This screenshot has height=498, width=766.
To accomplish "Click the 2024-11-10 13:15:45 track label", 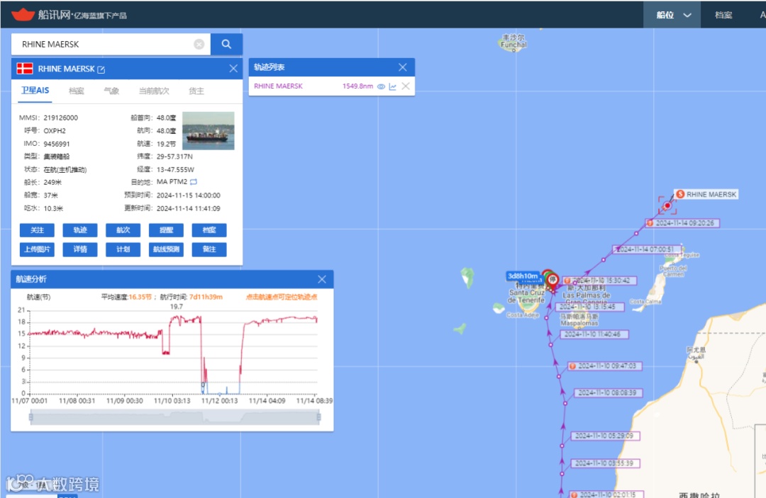I will coord(589,307).
